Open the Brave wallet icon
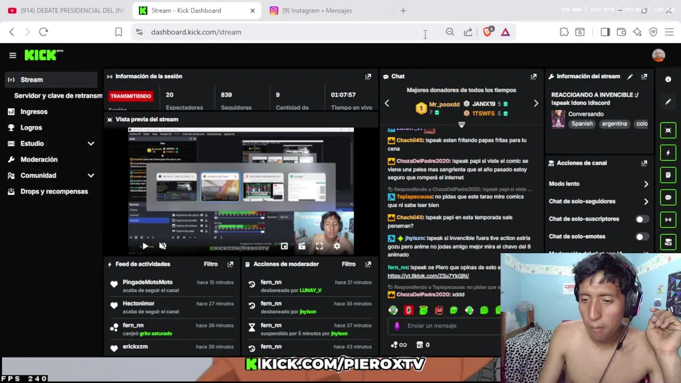 (621, 32)
